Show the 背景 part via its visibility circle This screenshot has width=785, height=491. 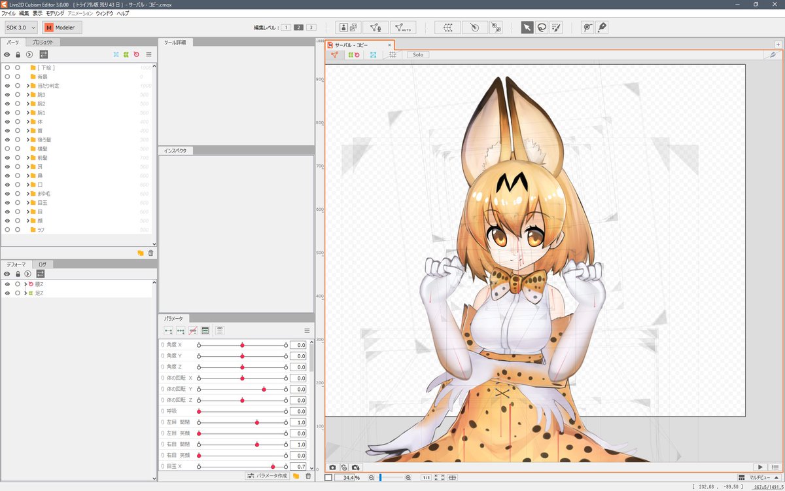coord(7,77)
